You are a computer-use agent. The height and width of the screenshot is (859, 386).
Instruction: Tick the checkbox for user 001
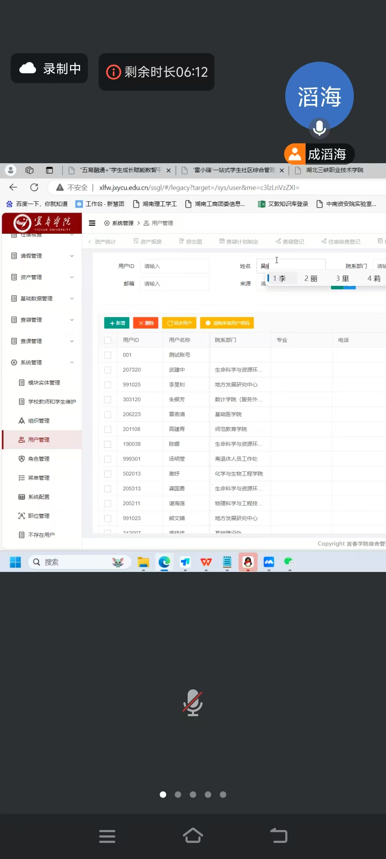[108, 355]
